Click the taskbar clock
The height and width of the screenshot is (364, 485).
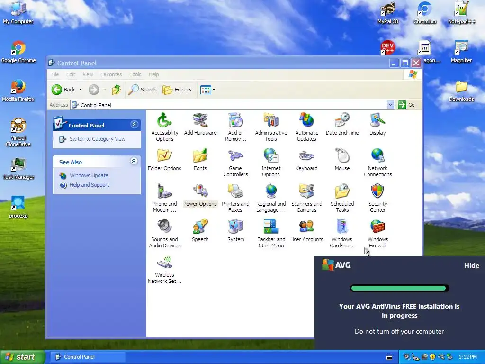click(467, 357)
